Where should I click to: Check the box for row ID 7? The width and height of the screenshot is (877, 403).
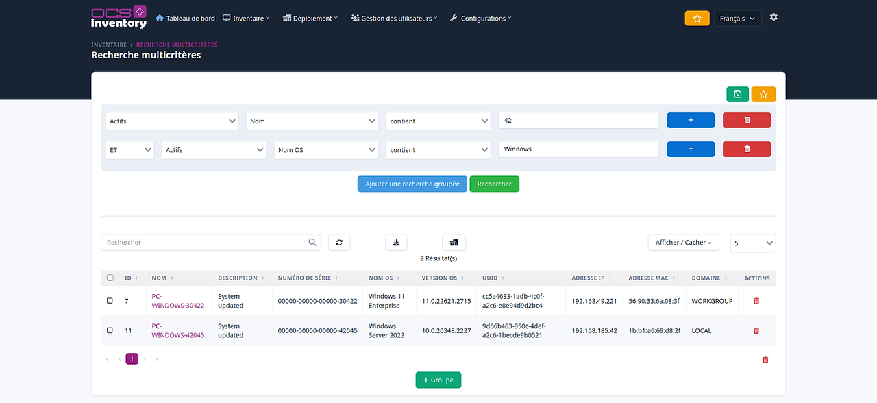coord(110,301)
